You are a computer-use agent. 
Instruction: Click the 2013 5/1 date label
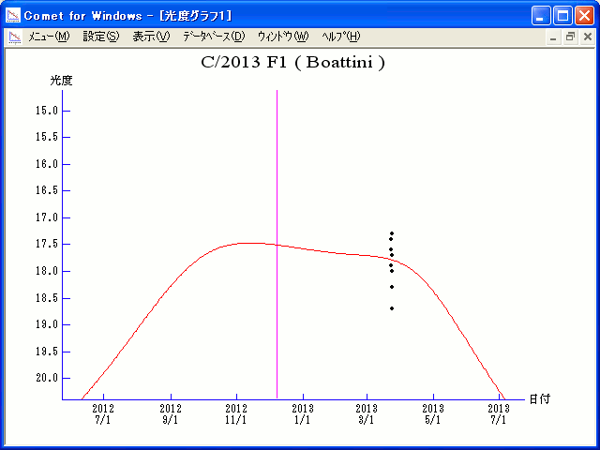tap(433, 414)
